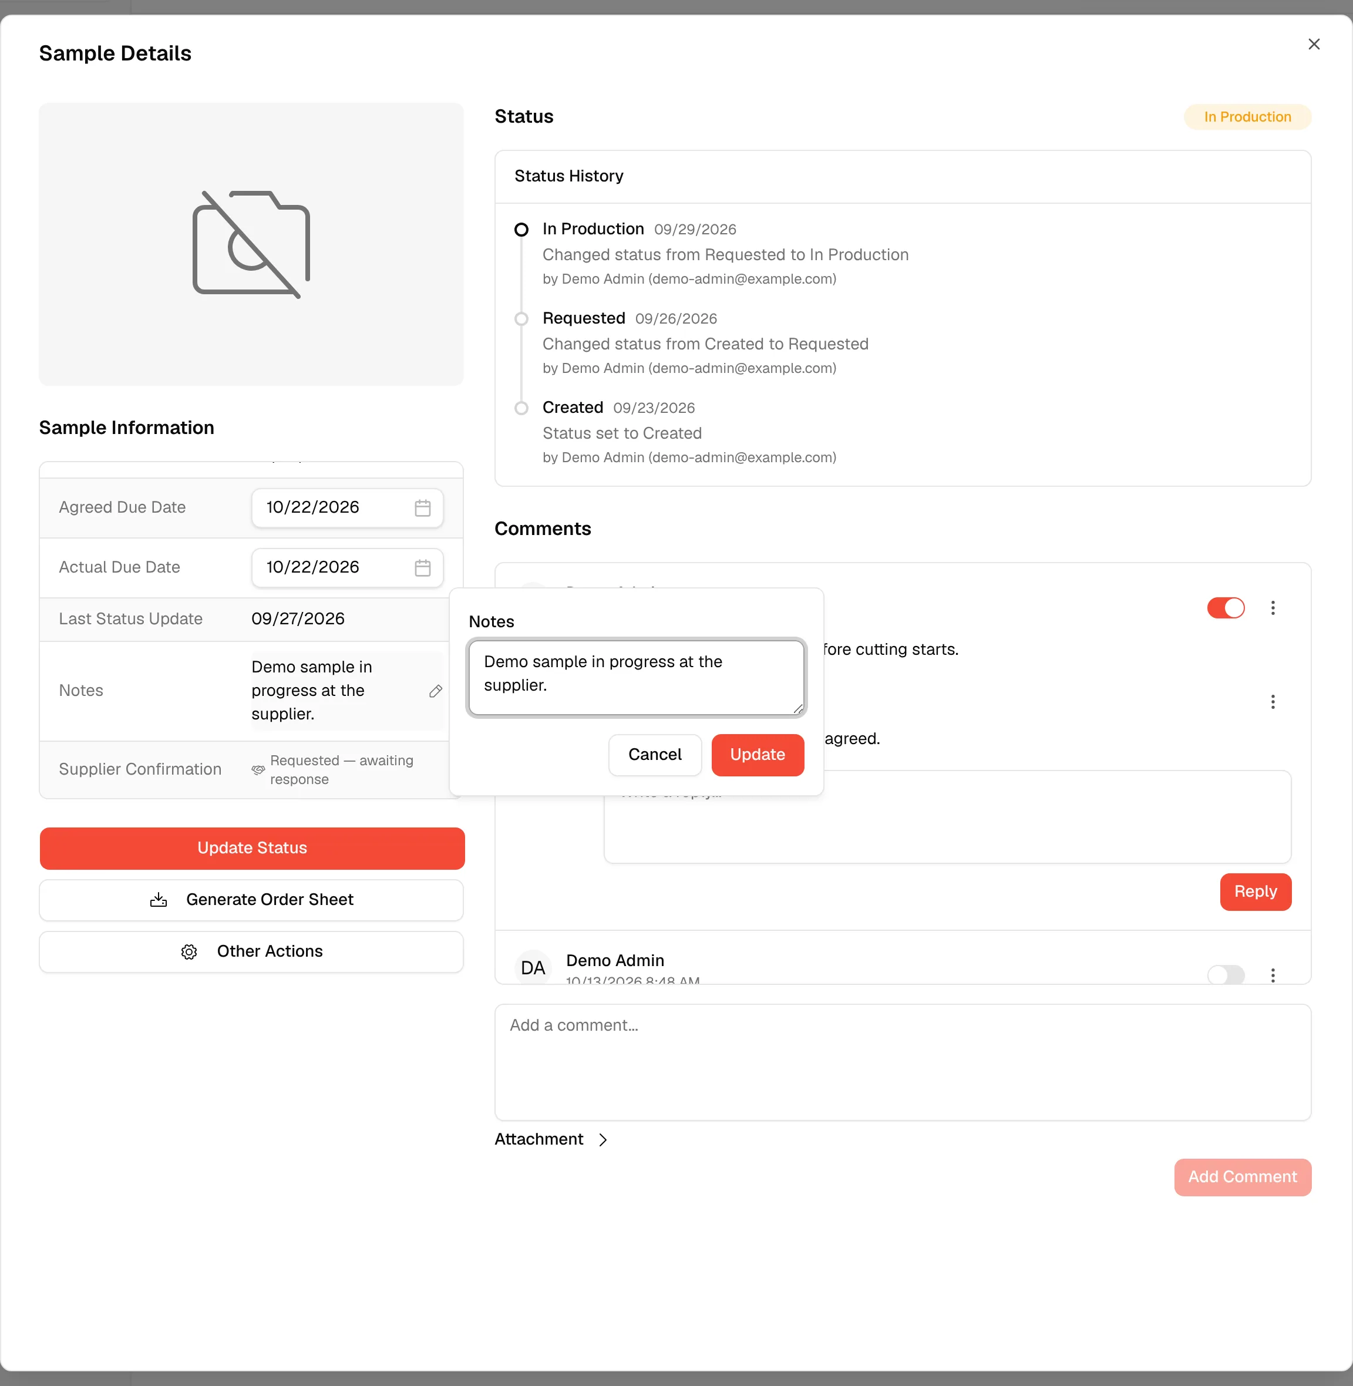Click the date 09/29/2026 in Status History
The image size is (1353, 1386).
pos(695,230)
